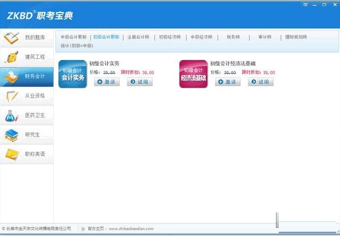Click 激活 for 初级会计经济法基础
The image size is (340, 236).
tap(228, 82)
